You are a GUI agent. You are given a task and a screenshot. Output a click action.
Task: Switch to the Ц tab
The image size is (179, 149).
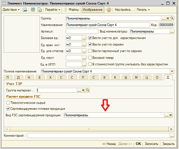pos(147,77)
